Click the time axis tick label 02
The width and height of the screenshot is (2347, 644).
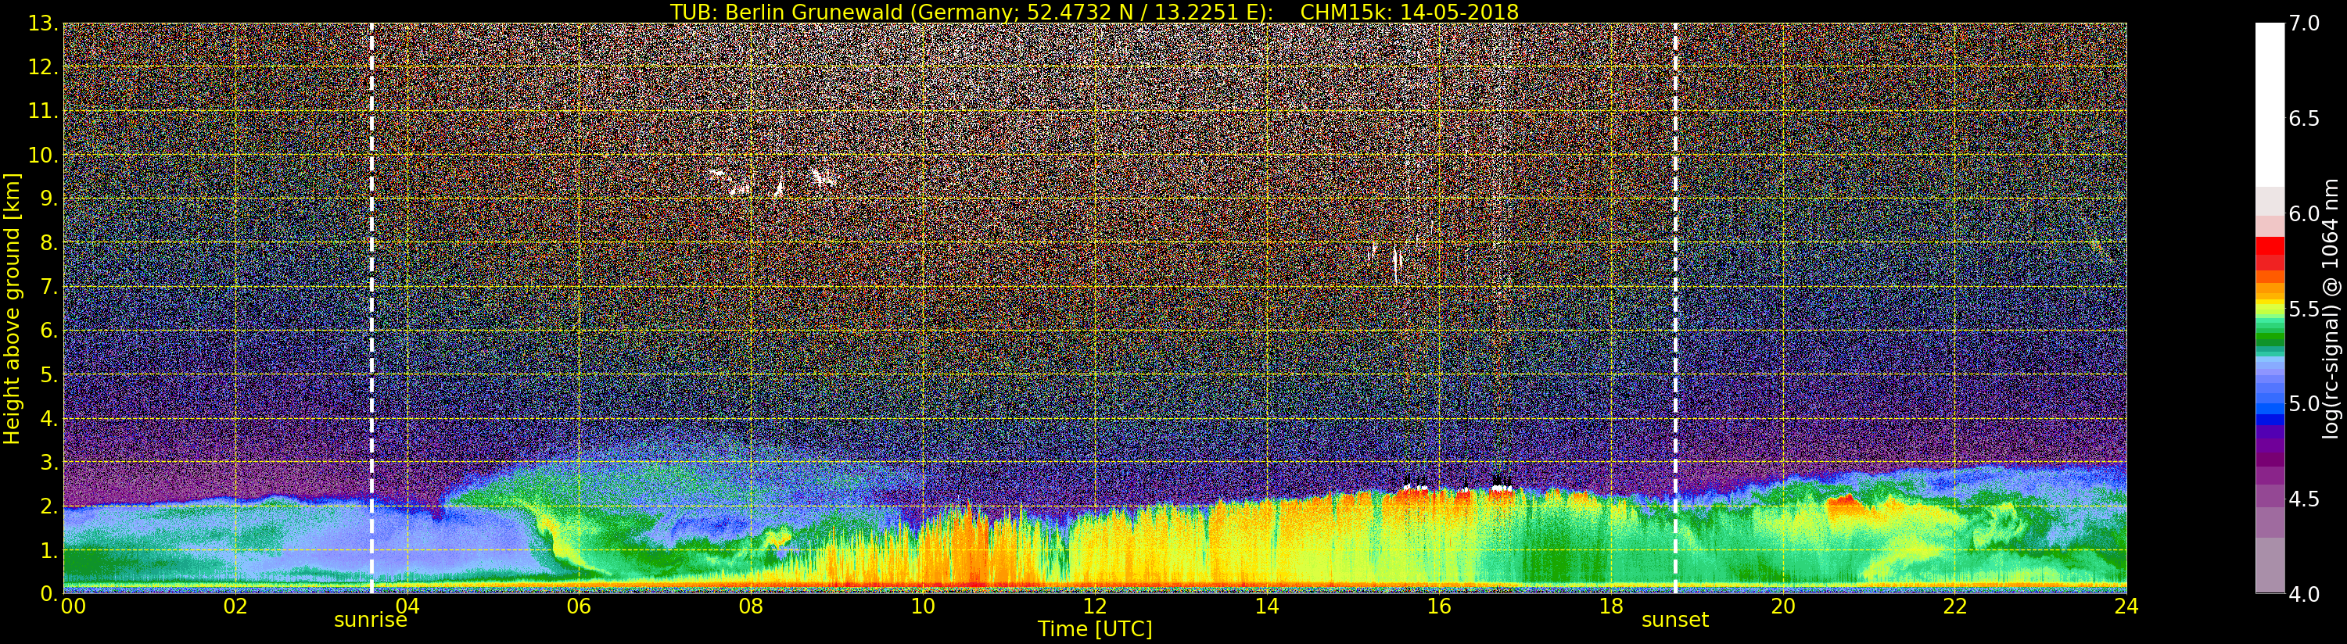(x=235, y=606)
